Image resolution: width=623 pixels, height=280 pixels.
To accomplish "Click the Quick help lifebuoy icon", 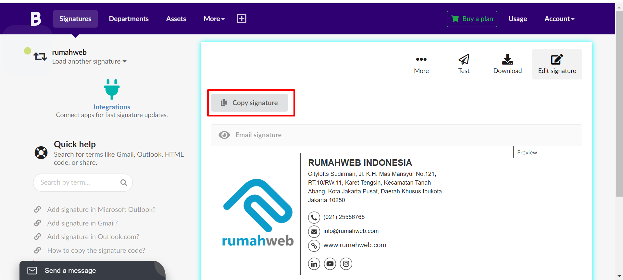I will 41,152.
